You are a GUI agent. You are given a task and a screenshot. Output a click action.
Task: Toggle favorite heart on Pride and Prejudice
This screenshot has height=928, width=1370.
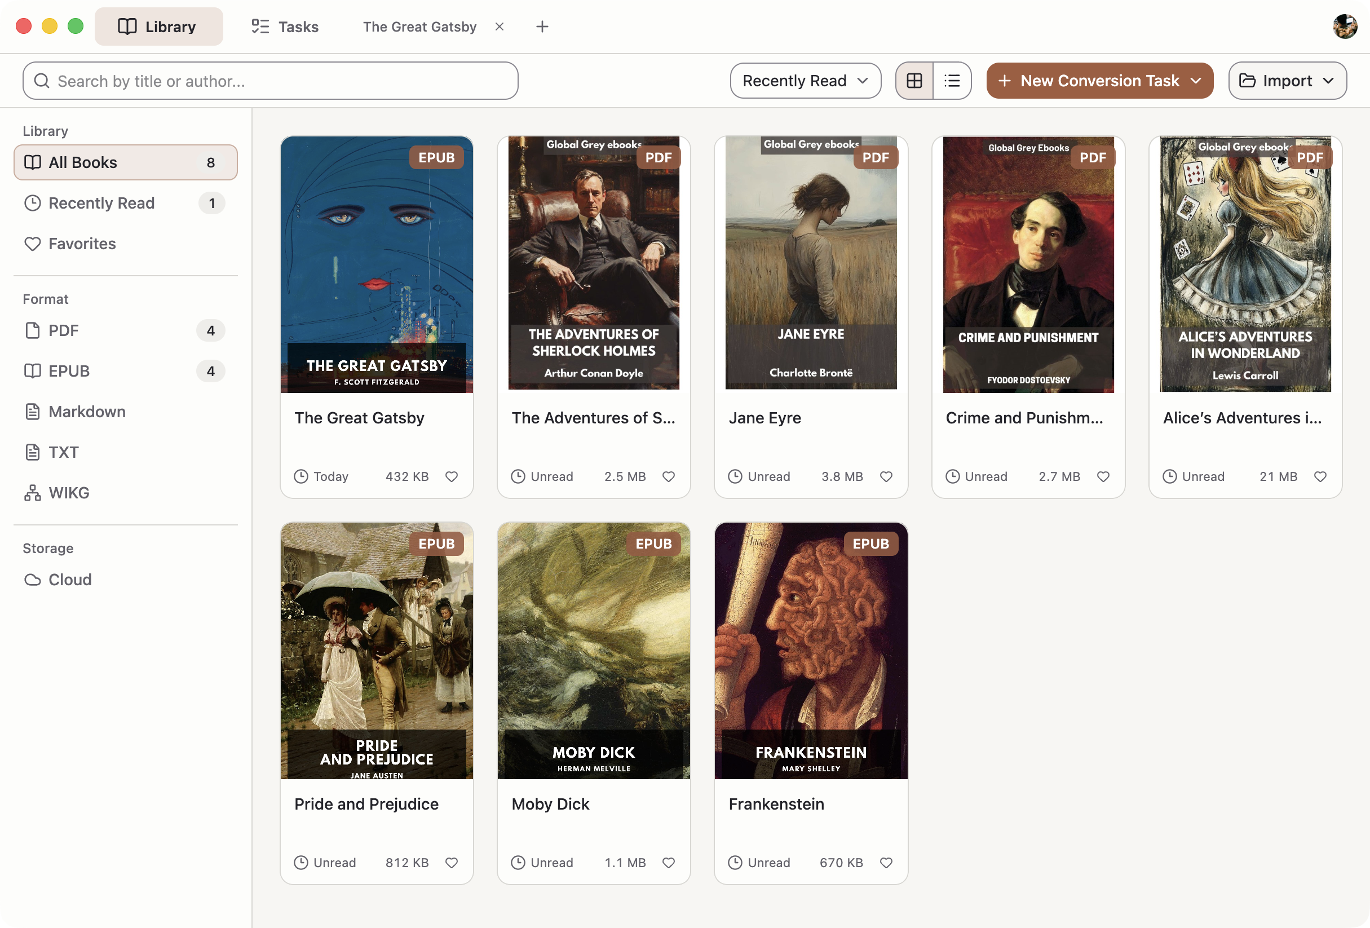[452, 863]
